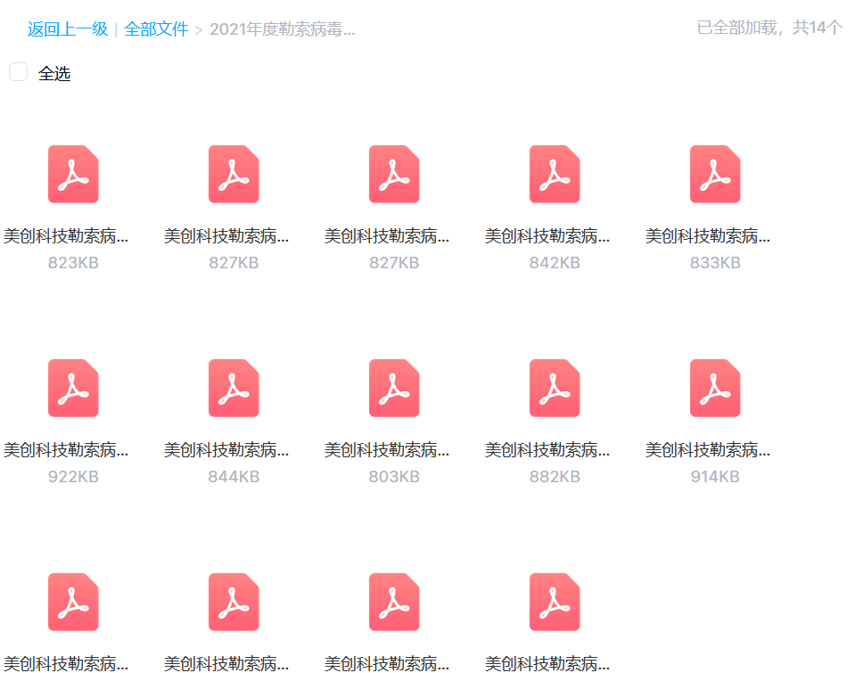Image resolution: width=855 pixels, height=673 pixels.
Task: Click the 803KB size label
Action: [394, 477]
